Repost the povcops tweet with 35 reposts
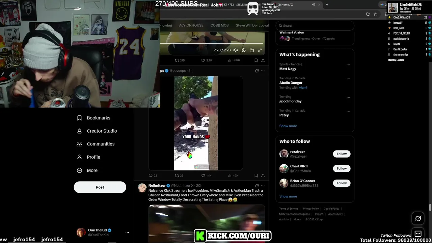This screenshot has width=432, height=243. coord(179,175)
